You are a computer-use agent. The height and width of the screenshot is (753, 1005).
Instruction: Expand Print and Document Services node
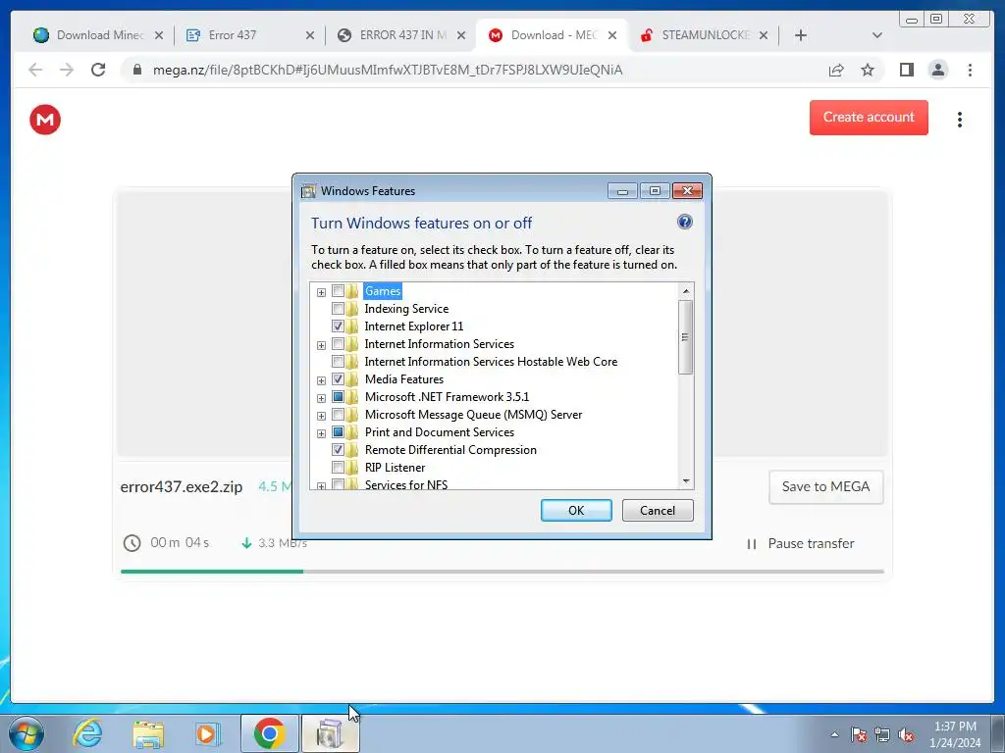tap(321, 433)
